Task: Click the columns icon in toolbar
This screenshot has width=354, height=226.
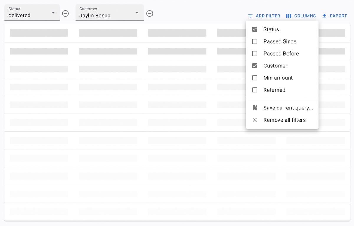Action: (289, 16)
